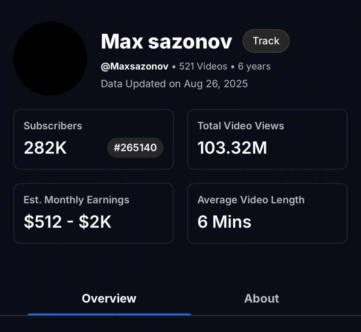The width and height of the screenshot is (361, 332).
Task: Click the 6 years channel age text
Action: [254, 67]
